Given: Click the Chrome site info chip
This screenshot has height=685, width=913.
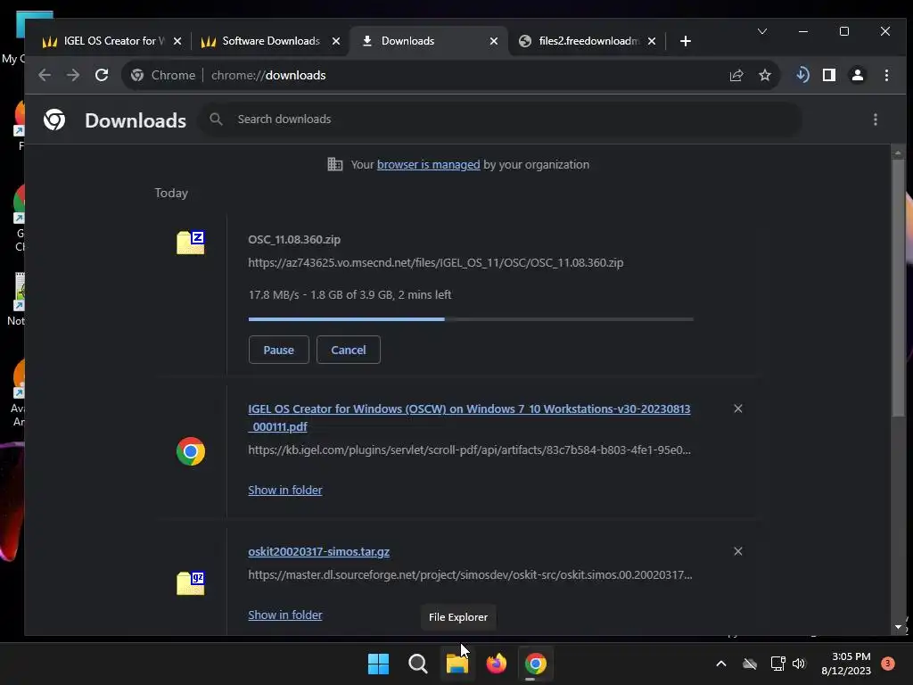Looking at the screenshot, I should click(162, 75).
